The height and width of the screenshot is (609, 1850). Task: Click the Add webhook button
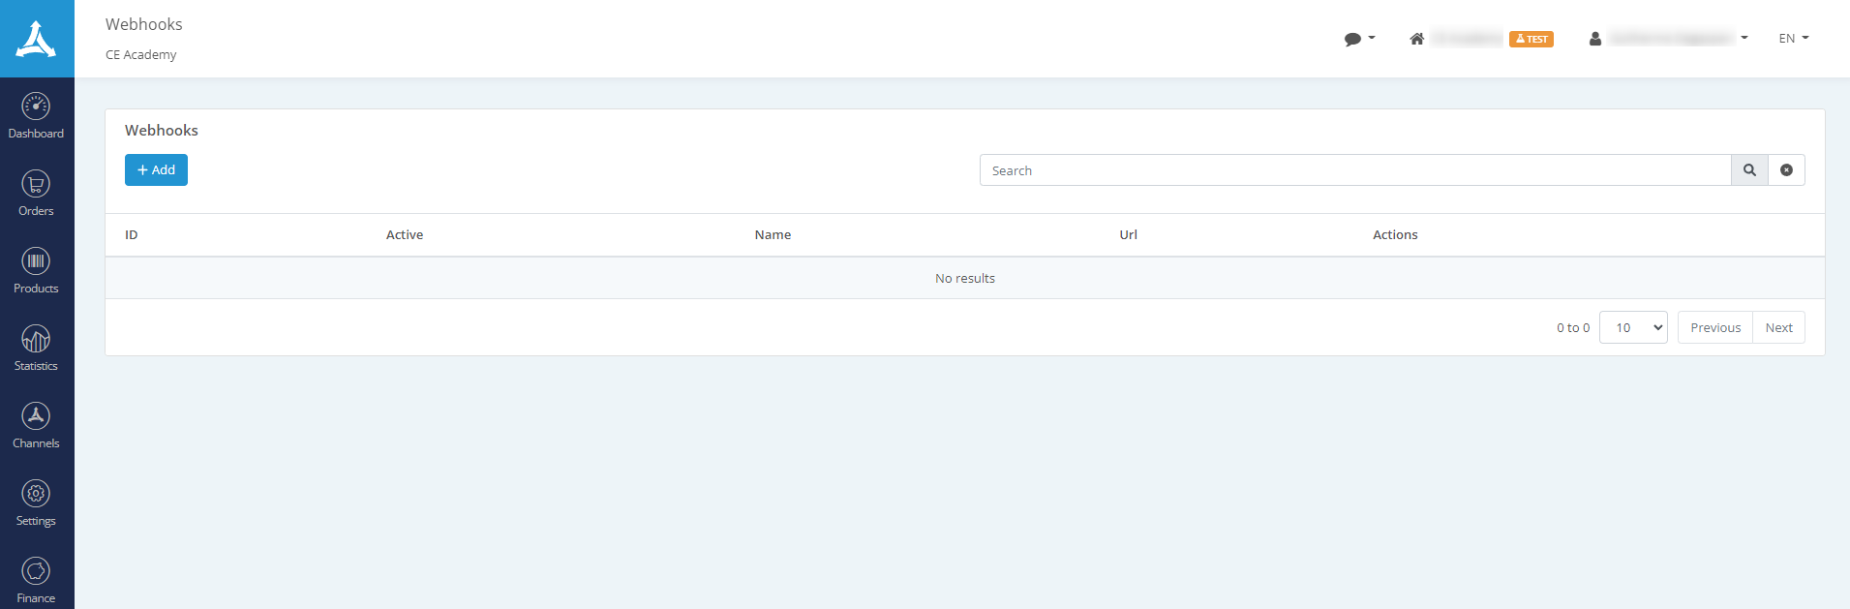pos(156,170)
